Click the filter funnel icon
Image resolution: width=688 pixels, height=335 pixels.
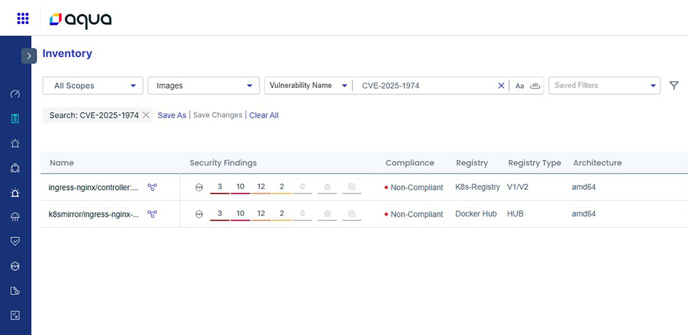coord(674,85)
